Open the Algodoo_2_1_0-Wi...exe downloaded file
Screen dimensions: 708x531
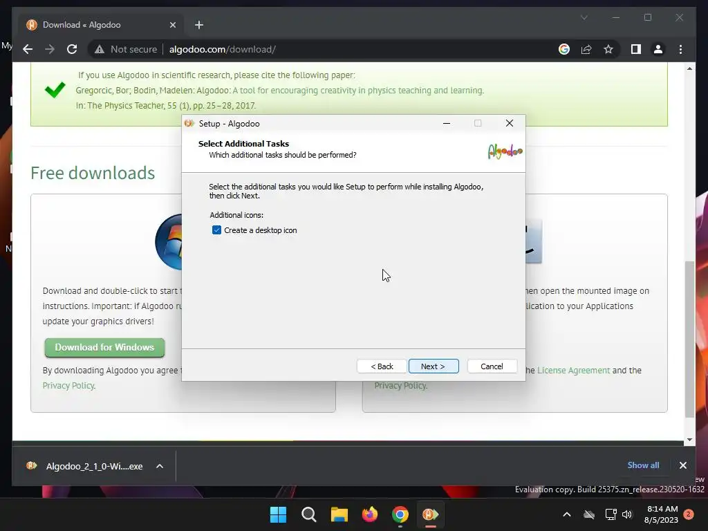click(x=85, y=466)
